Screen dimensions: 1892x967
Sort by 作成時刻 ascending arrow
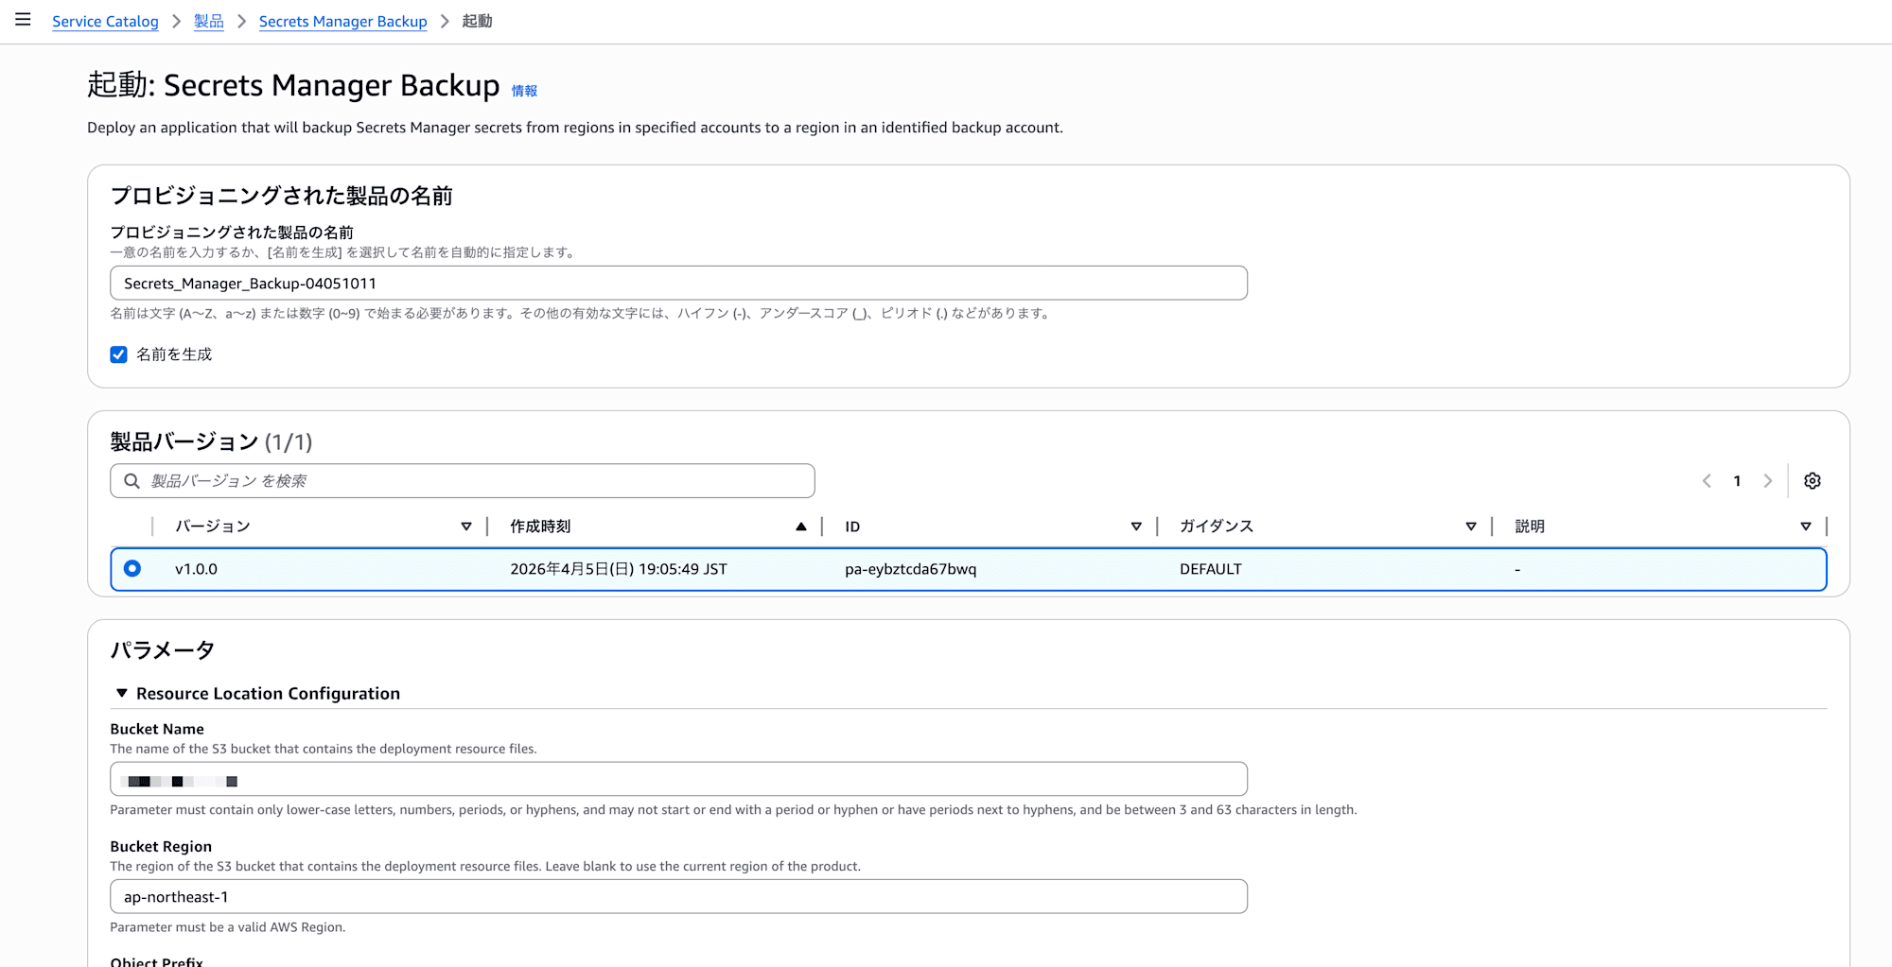click(801, 527)
